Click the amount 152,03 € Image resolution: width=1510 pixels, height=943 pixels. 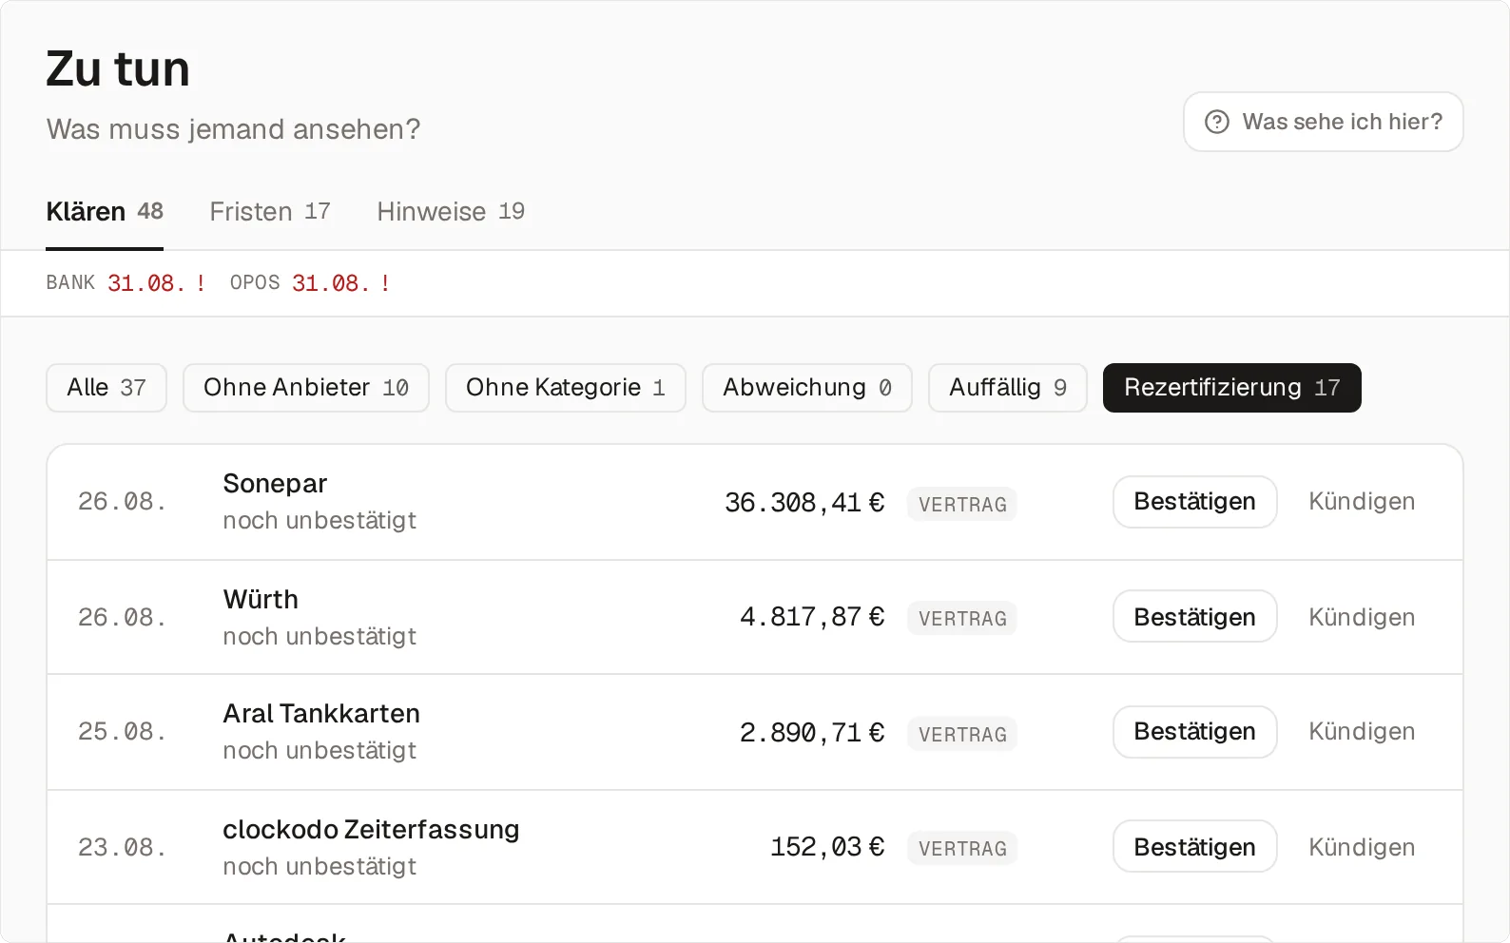pos(827,847)
